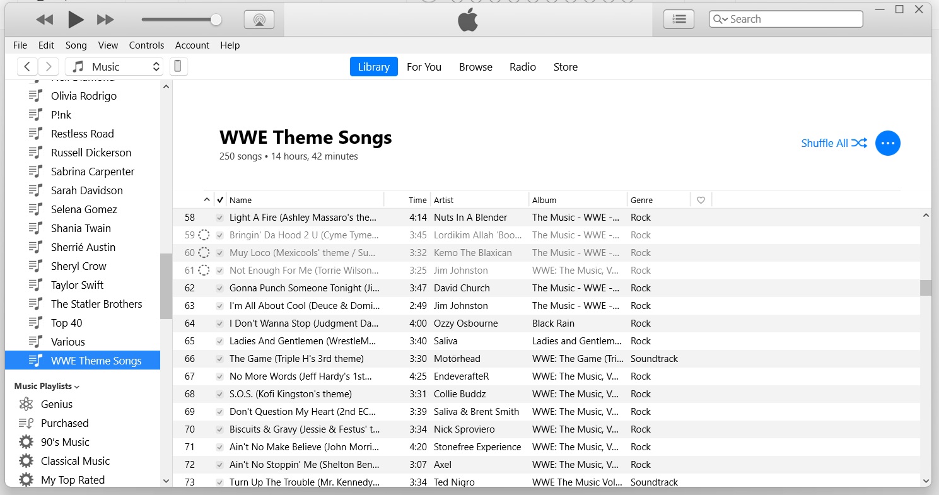Screen dimensions: 939x495
Task: Go back with the left arrow
Action: [27, 66]
